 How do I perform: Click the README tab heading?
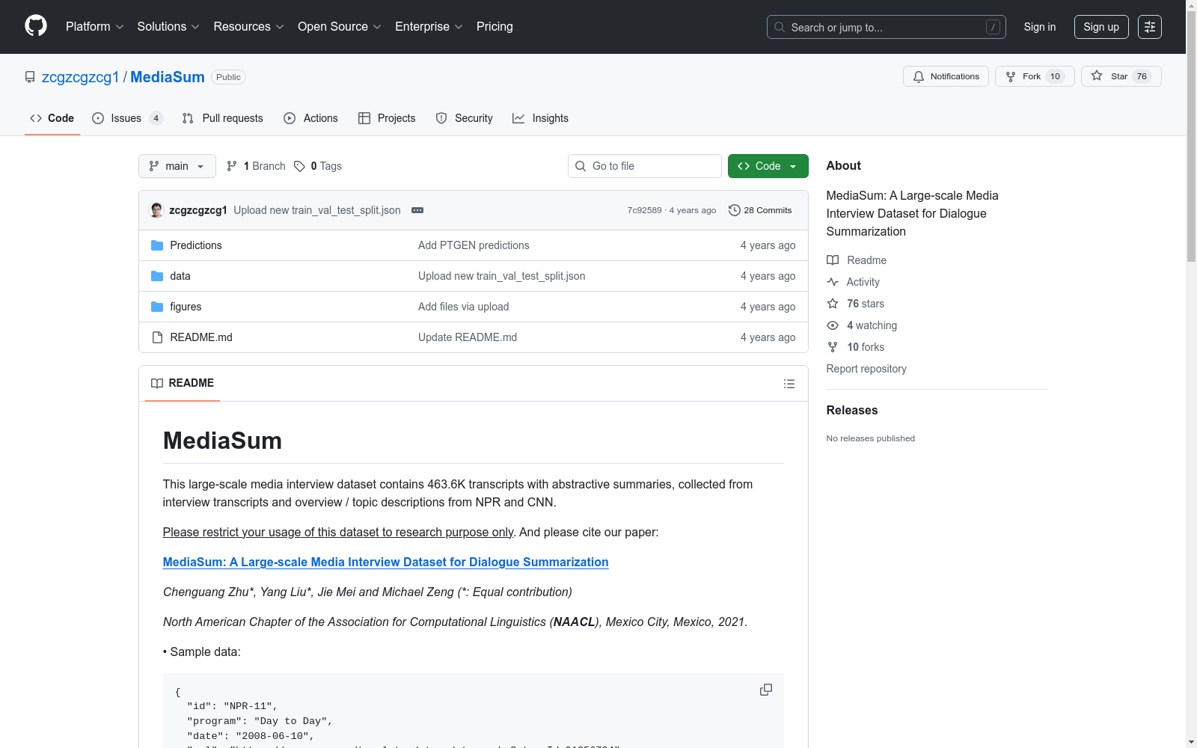coord(183,383)
